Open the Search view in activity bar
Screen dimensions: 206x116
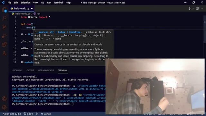(x=4, y=18)
